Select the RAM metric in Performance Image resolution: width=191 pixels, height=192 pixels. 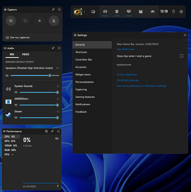point(11,150)
